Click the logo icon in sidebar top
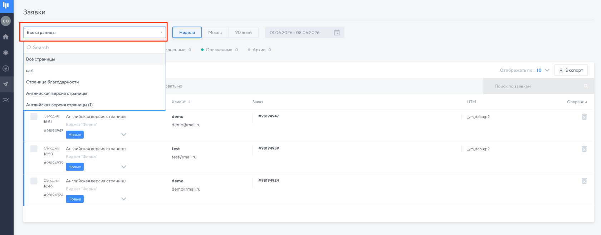Image resolution: width=601 pixels, height=235 pixels. point(6,5)
